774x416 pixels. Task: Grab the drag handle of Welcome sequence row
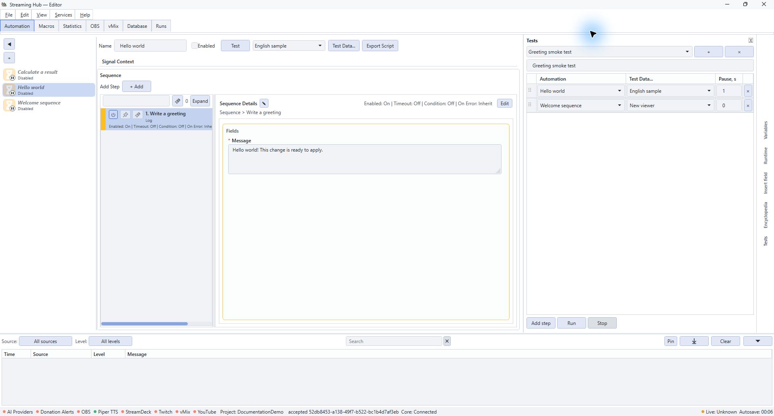(x=530, y=105)
